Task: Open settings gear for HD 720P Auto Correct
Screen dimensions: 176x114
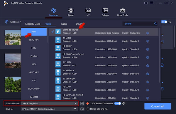Action: 148,98
